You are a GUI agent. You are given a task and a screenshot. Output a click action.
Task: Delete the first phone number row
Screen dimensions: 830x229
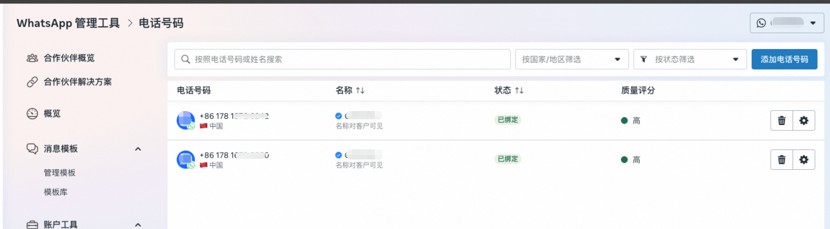(x=781, y=121)
